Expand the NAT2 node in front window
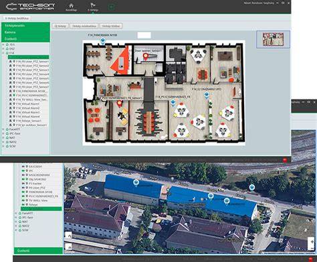 click(x=3, y=142)
